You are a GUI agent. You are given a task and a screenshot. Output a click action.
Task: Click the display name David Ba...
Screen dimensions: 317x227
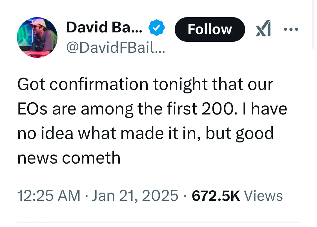104,28
